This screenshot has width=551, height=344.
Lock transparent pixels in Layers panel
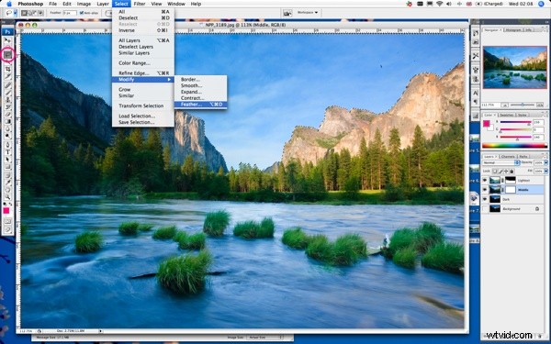click(x=495, y=172)
